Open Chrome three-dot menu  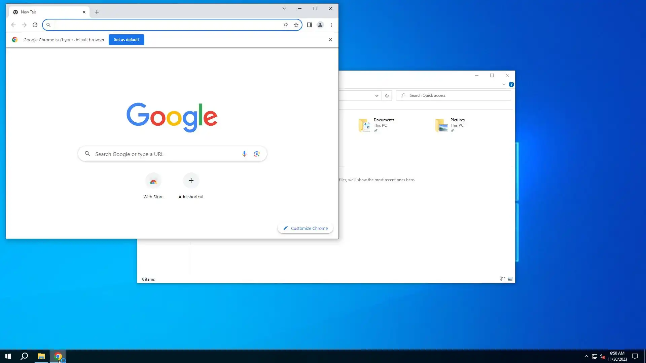point(331,25)
